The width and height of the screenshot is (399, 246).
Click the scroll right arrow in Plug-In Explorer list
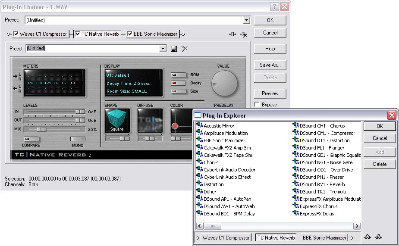point(357,226)
